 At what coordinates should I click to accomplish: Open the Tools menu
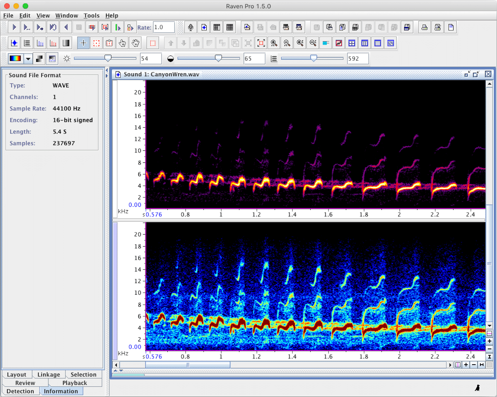[x=91, y=16]
